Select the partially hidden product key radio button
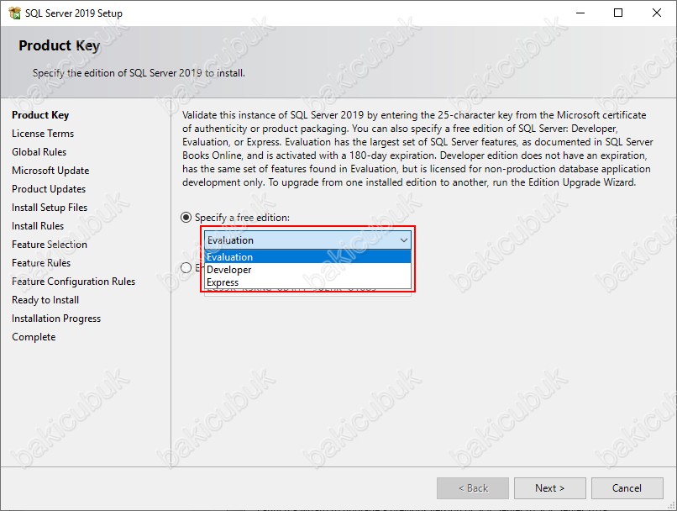This screenshot has width=677, height=511. pos(186,268)
